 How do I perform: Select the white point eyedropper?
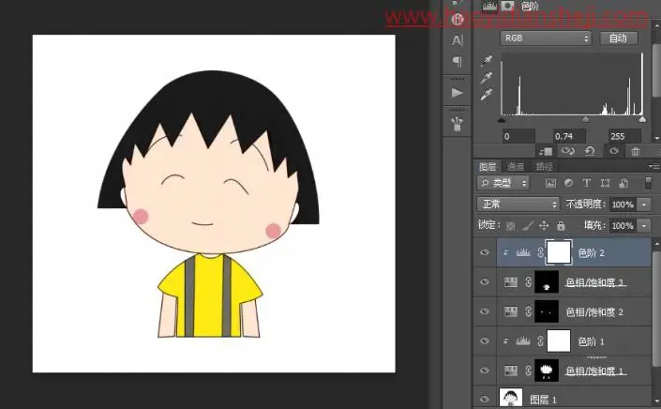487,95
